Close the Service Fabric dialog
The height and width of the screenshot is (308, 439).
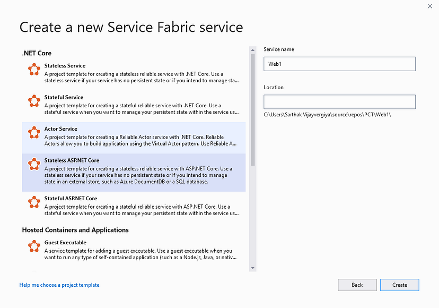(x=430, y=6)
